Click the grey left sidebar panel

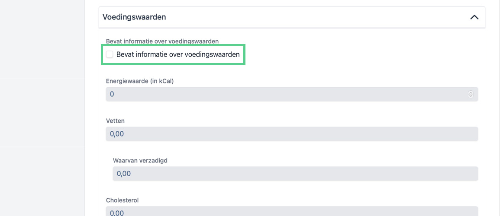click(42, 108)
